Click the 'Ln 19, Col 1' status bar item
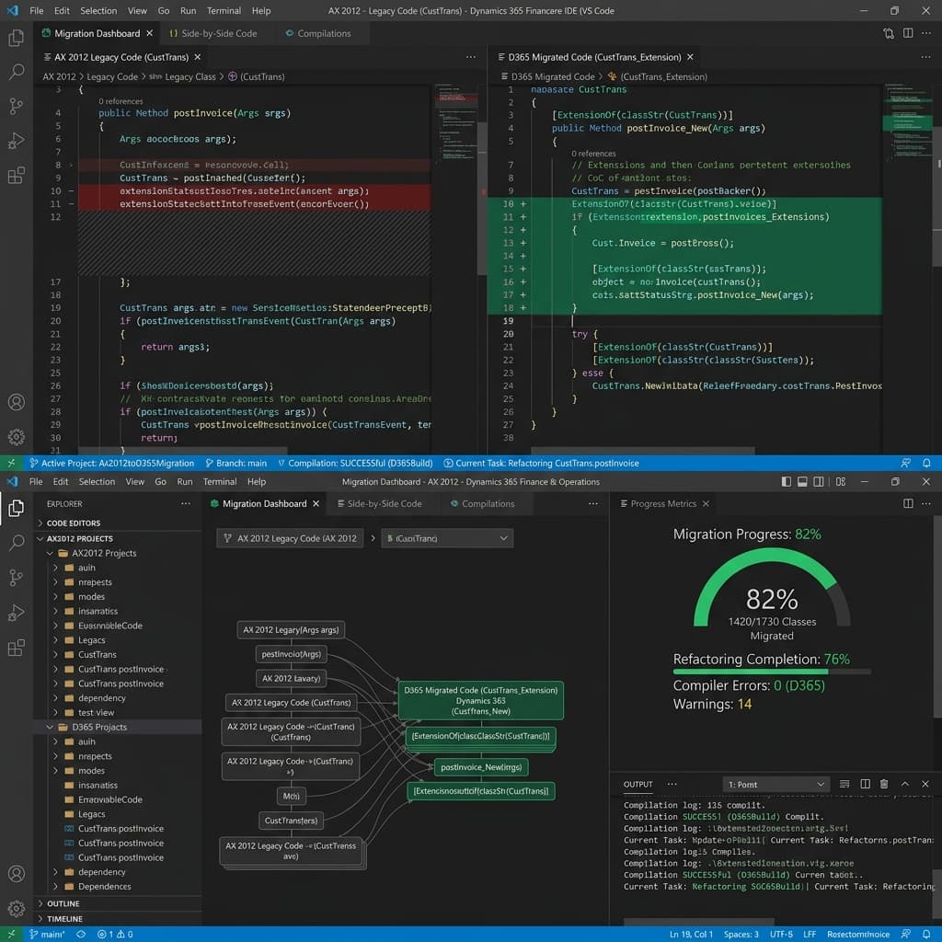 click(691, 935)
